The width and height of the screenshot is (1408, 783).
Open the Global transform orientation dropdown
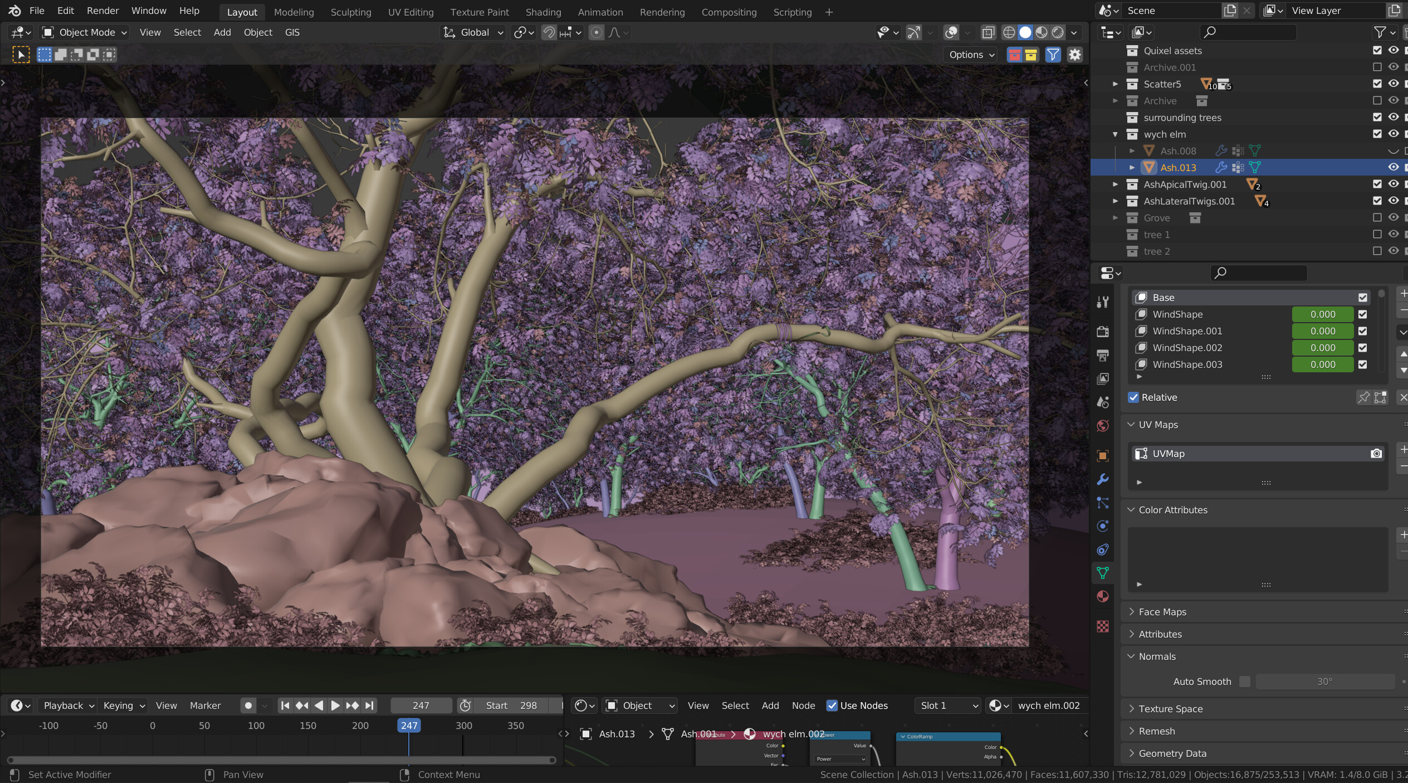pyautogui.click(x=473, y=32)
